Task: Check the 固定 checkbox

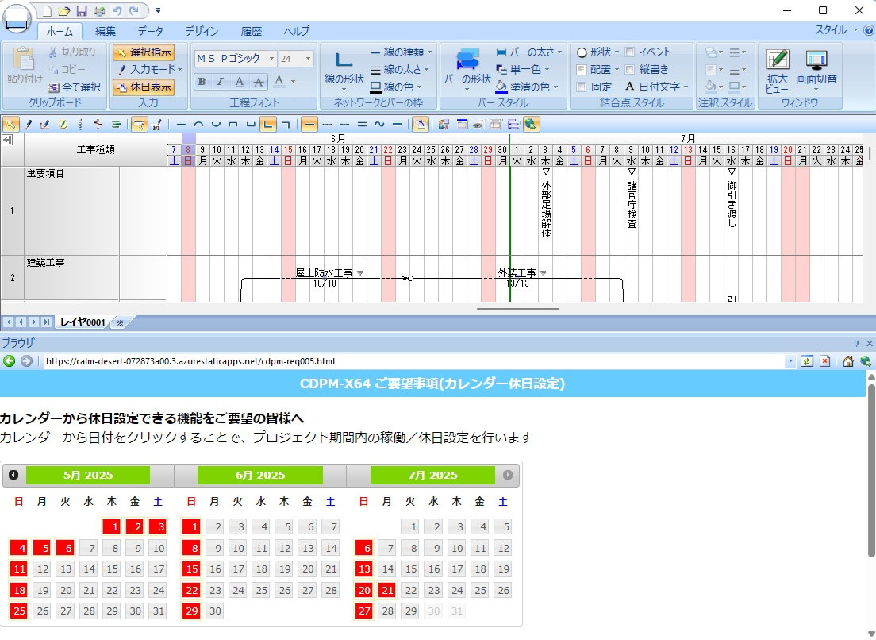Action: coord(581,87)
